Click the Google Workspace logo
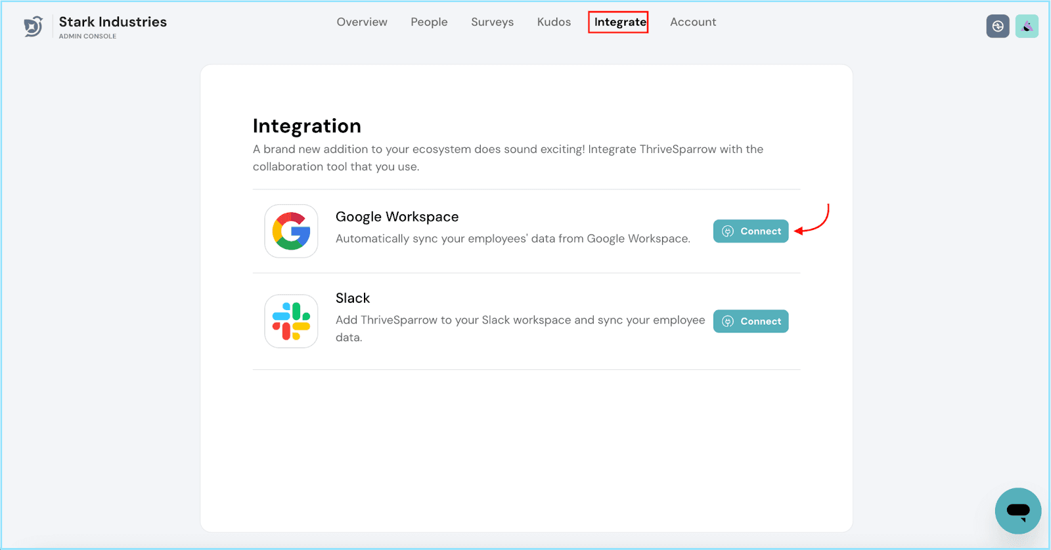Screen dimensions: 1051x550 pyautogui.click(x=291, y=231)
